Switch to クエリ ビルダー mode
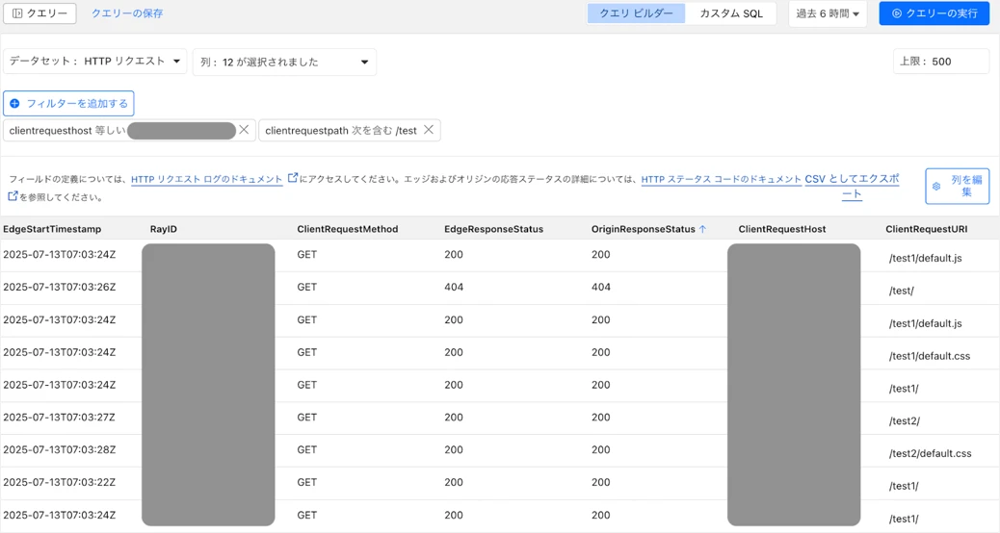Screen dimensions: 1000x533 point(636,13)
